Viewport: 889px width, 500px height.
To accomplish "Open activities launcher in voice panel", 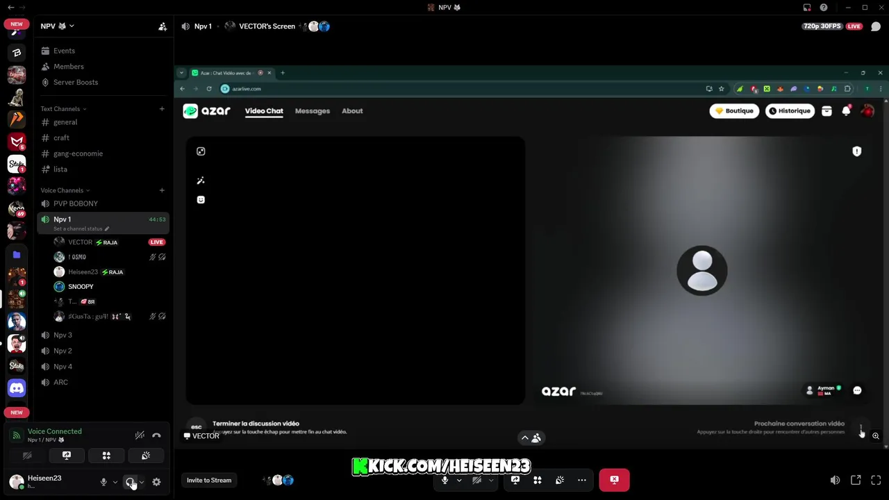I will tap(106, 456).
